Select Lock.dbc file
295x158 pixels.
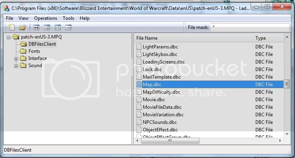(152, 69)
